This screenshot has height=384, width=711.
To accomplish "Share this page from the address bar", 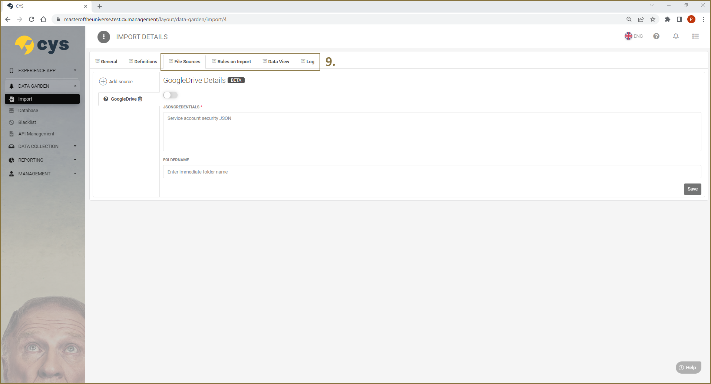I will [x=641, y=19].
